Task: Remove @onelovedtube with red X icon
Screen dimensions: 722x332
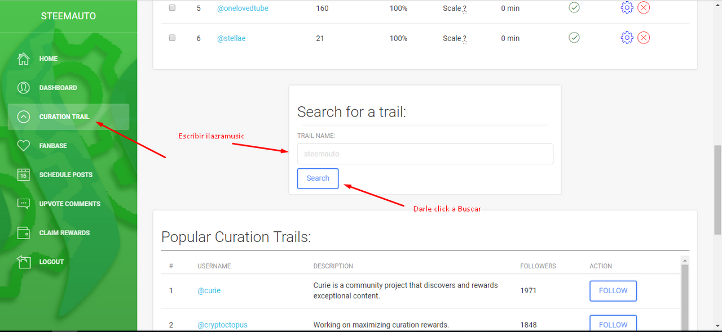Action: [644, 8]
